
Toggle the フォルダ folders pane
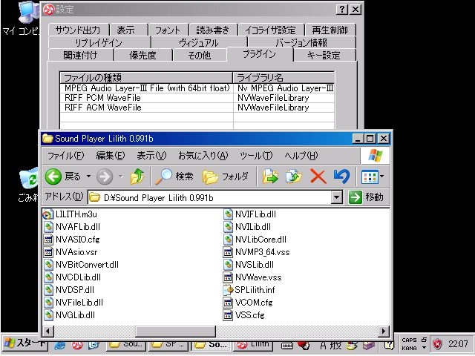coord(226,177)
